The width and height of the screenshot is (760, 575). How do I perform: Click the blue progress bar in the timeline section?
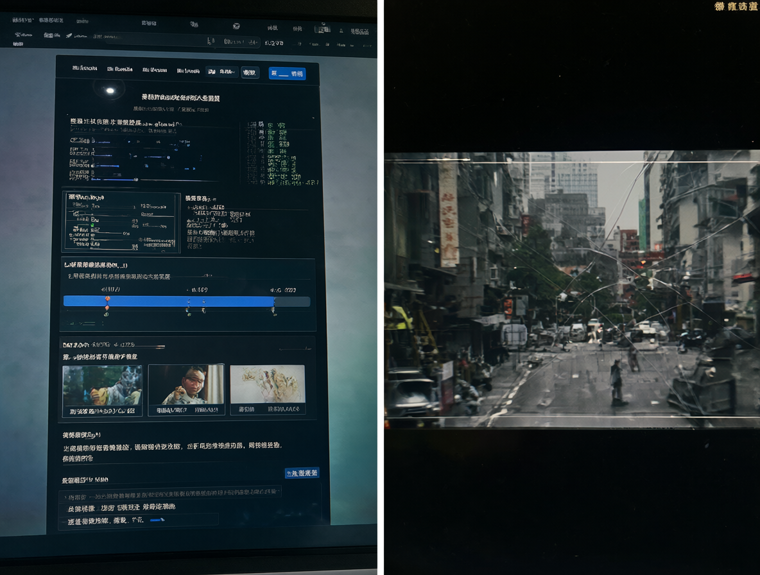pos(187,302)
